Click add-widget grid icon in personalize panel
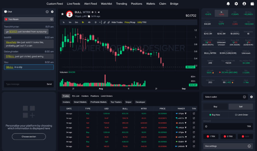The width and height of the screenshot is (257, 151). (x=29, y=111)
